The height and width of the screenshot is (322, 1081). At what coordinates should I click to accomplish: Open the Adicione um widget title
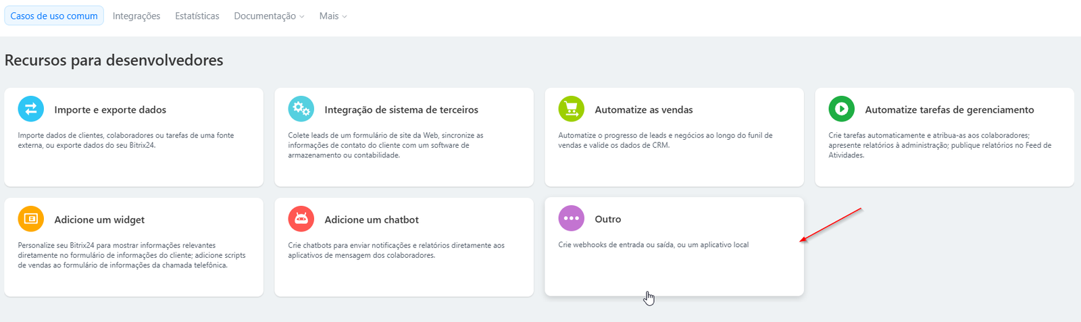(x=99, y=219)
